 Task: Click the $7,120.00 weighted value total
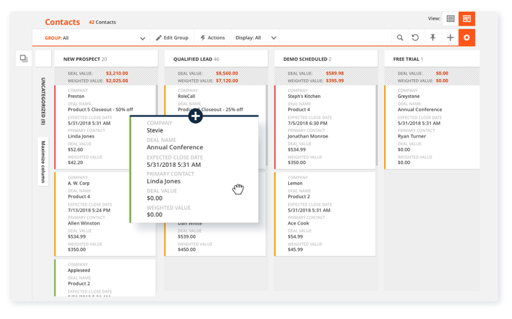227,80
